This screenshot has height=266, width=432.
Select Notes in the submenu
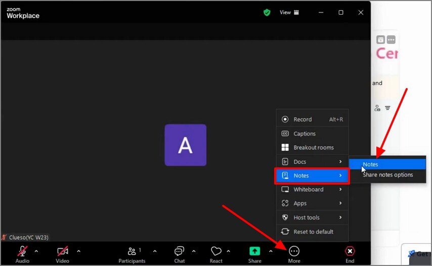pyautogui.click(x=387, y=164)
